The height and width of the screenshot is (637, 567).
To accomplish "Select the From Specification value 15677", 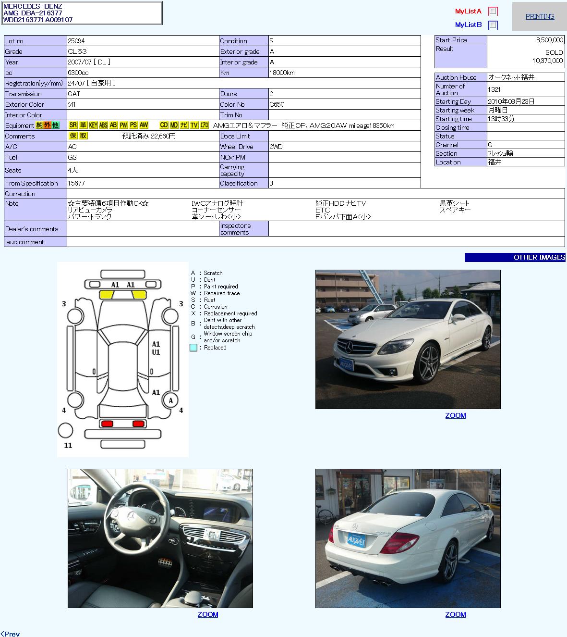I will 76,183.
